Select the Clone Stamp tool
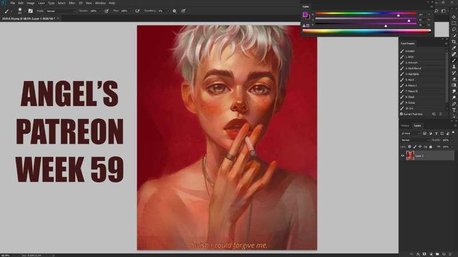 pos(453,67)
